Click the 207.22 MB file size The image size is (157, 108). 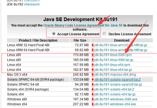click(81, 104)
